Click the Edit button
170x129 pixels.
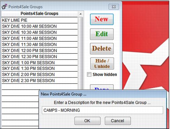click(x=102, y=34)
